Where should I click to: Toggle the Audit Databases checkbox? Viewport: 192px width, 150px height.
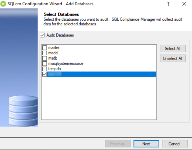pyautogui.click(x=42, y=35)
